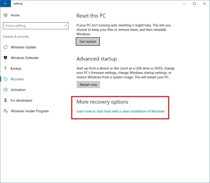Click the Windows Defender shield icon
The height and width of the screenshot is (183, 210).
(5, 58)
